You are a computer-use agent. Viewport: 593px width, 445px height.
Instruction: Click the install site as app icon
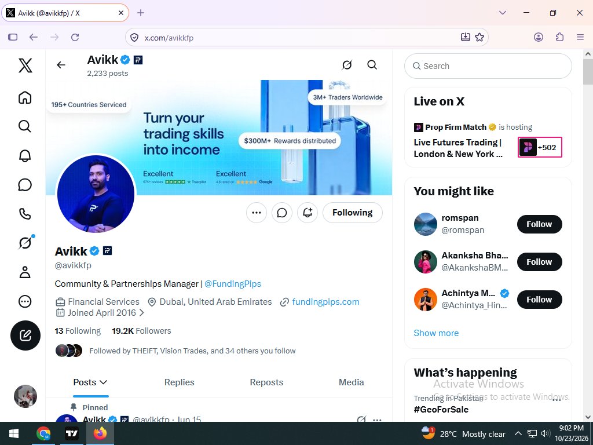(466, 37)
